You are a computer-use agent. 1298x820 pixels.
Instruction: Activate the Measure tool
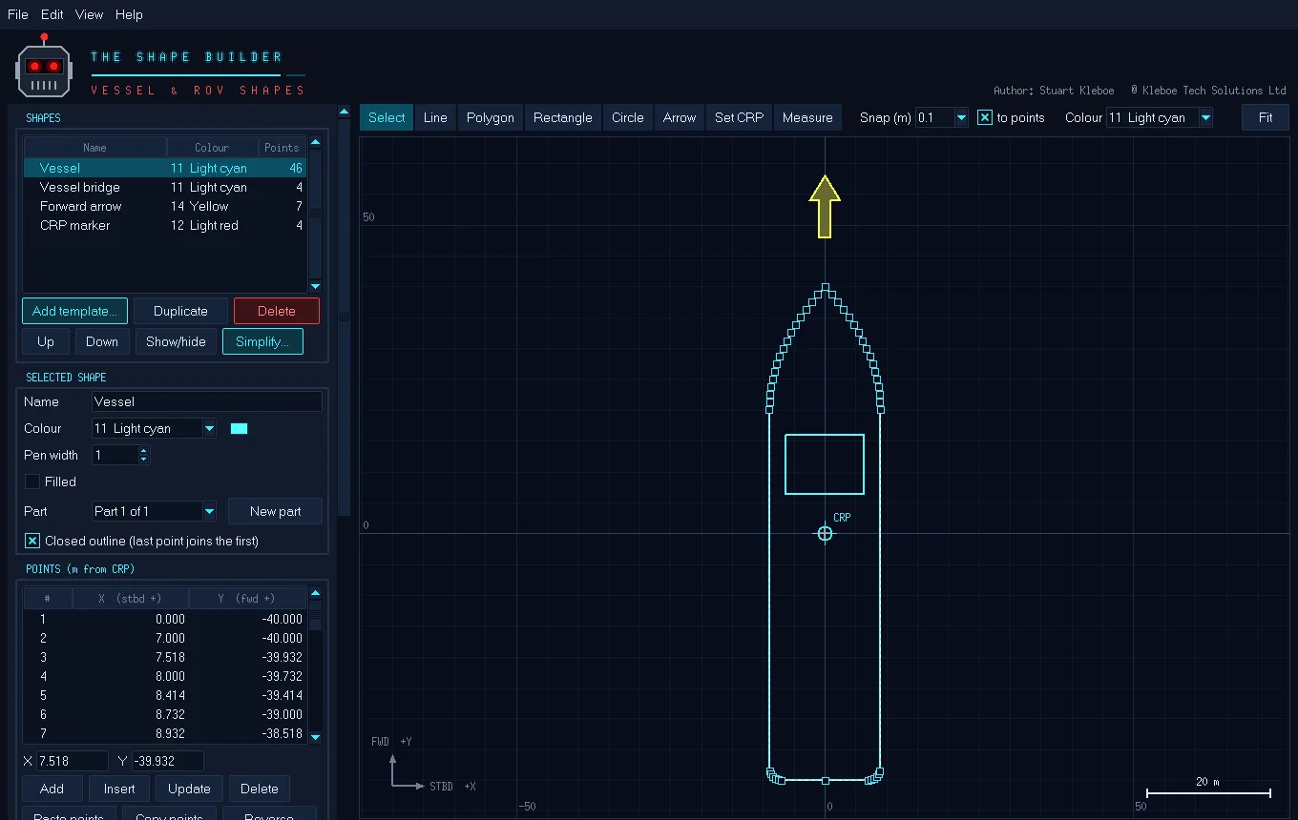[x=807, y=118]
